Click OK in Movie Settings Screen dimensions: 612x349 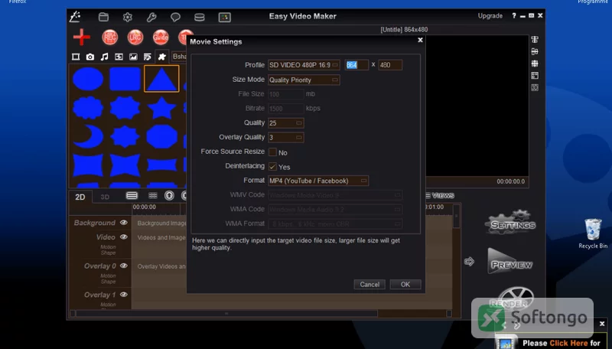(x=405, y=285)
